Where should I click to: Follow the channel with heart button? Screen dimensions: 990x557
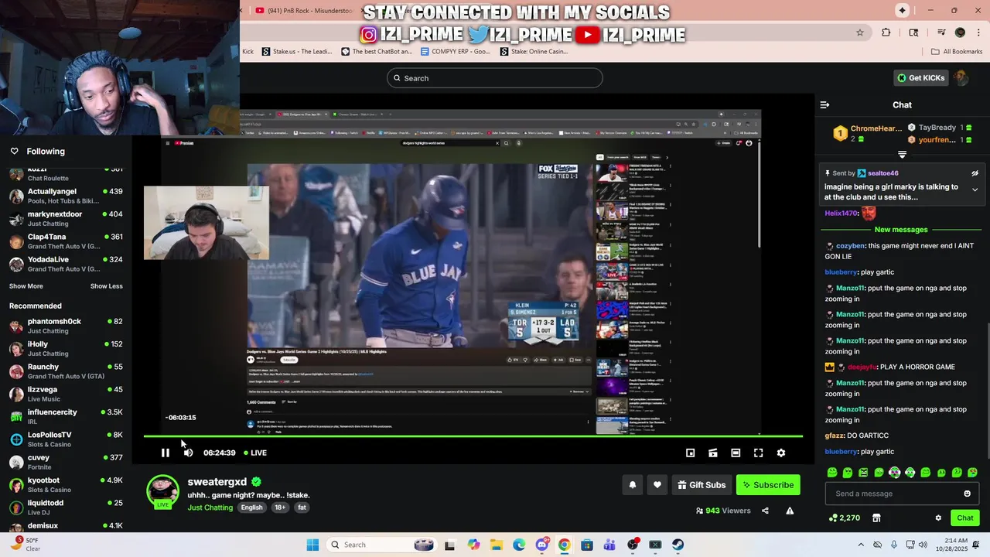pyautogui.click(x=657, y=485)
